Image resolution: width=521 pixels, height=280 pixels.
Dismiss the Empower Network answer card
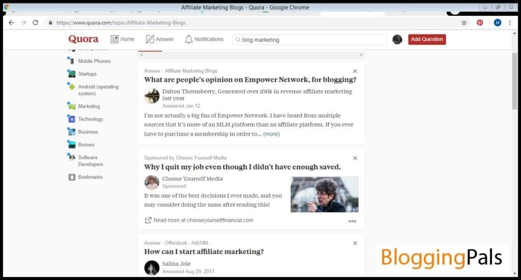[x=355, y=71]
